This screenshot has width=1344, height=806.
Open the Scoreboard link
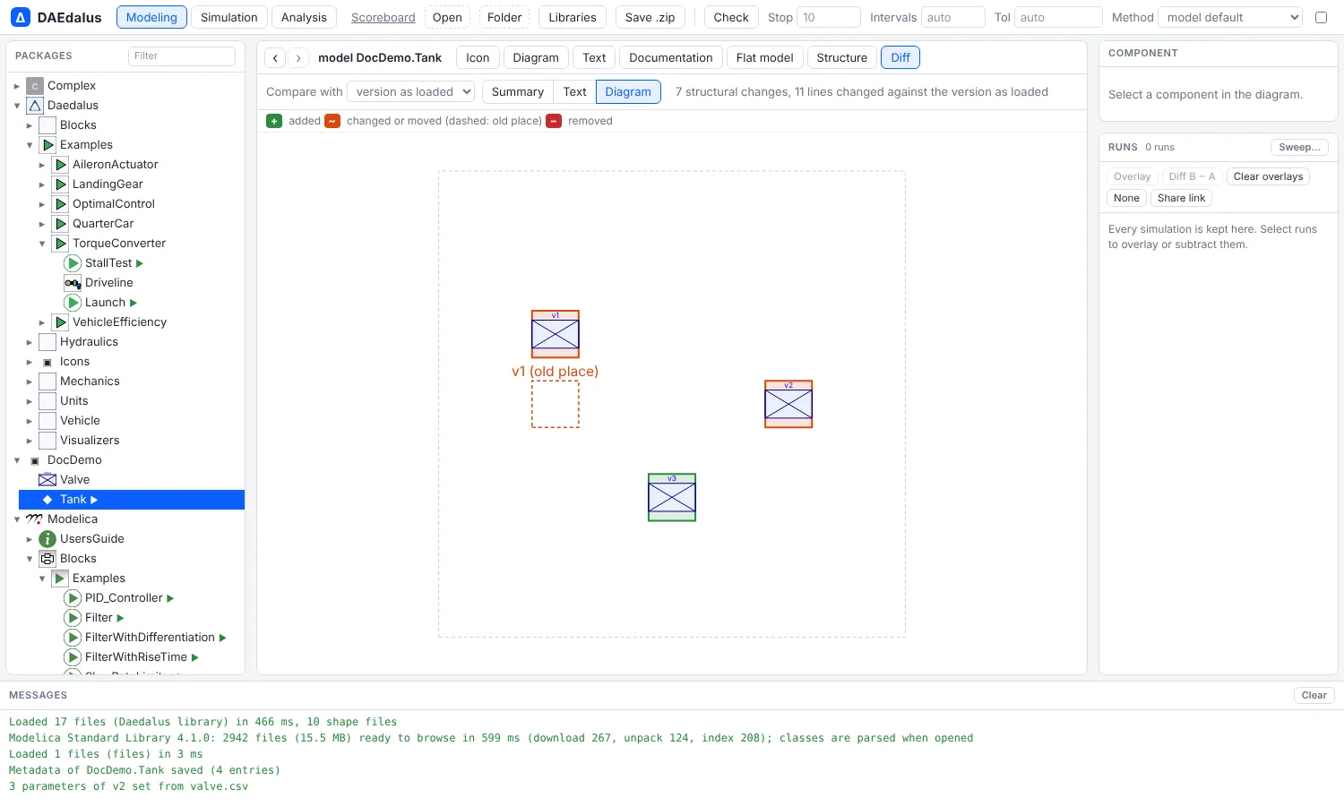[x=383, y=17]
